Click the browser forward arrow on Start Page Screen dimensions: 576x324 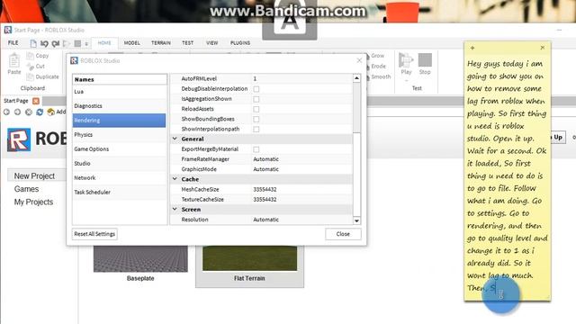point(17,112)
